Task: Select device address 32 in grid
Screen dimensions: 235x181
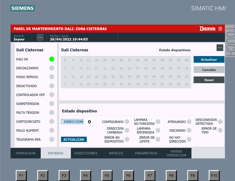Action: [129, 60]
